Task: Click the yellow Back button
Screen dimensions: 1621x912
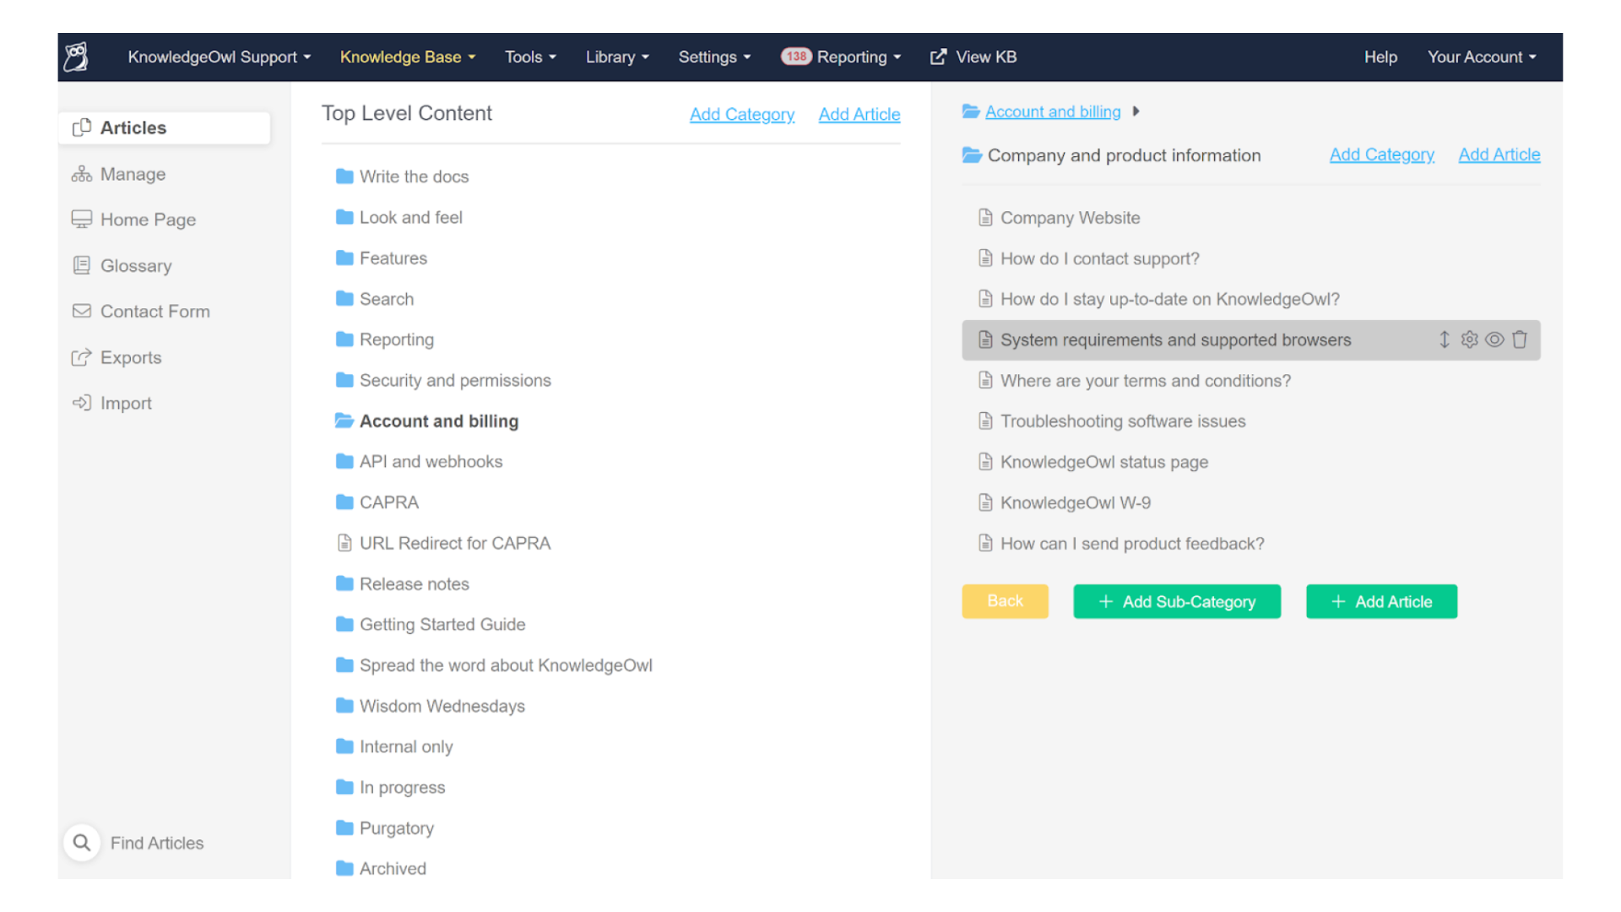Action: point(1005,601)
